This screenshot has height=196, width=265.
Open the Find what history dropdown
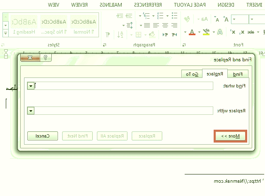31,86
